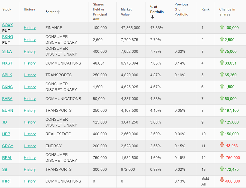
Task: Open the JD stock link
Action: tap(5, 122)
